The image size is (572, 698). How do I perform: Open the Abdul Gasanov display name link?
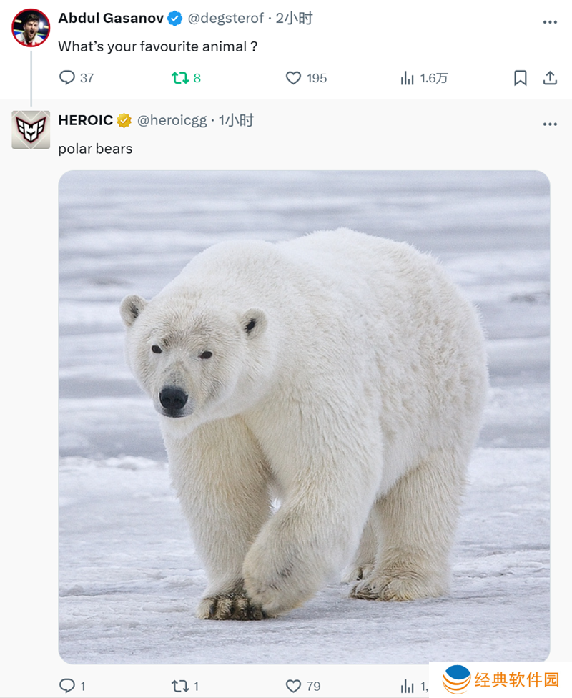111,19
